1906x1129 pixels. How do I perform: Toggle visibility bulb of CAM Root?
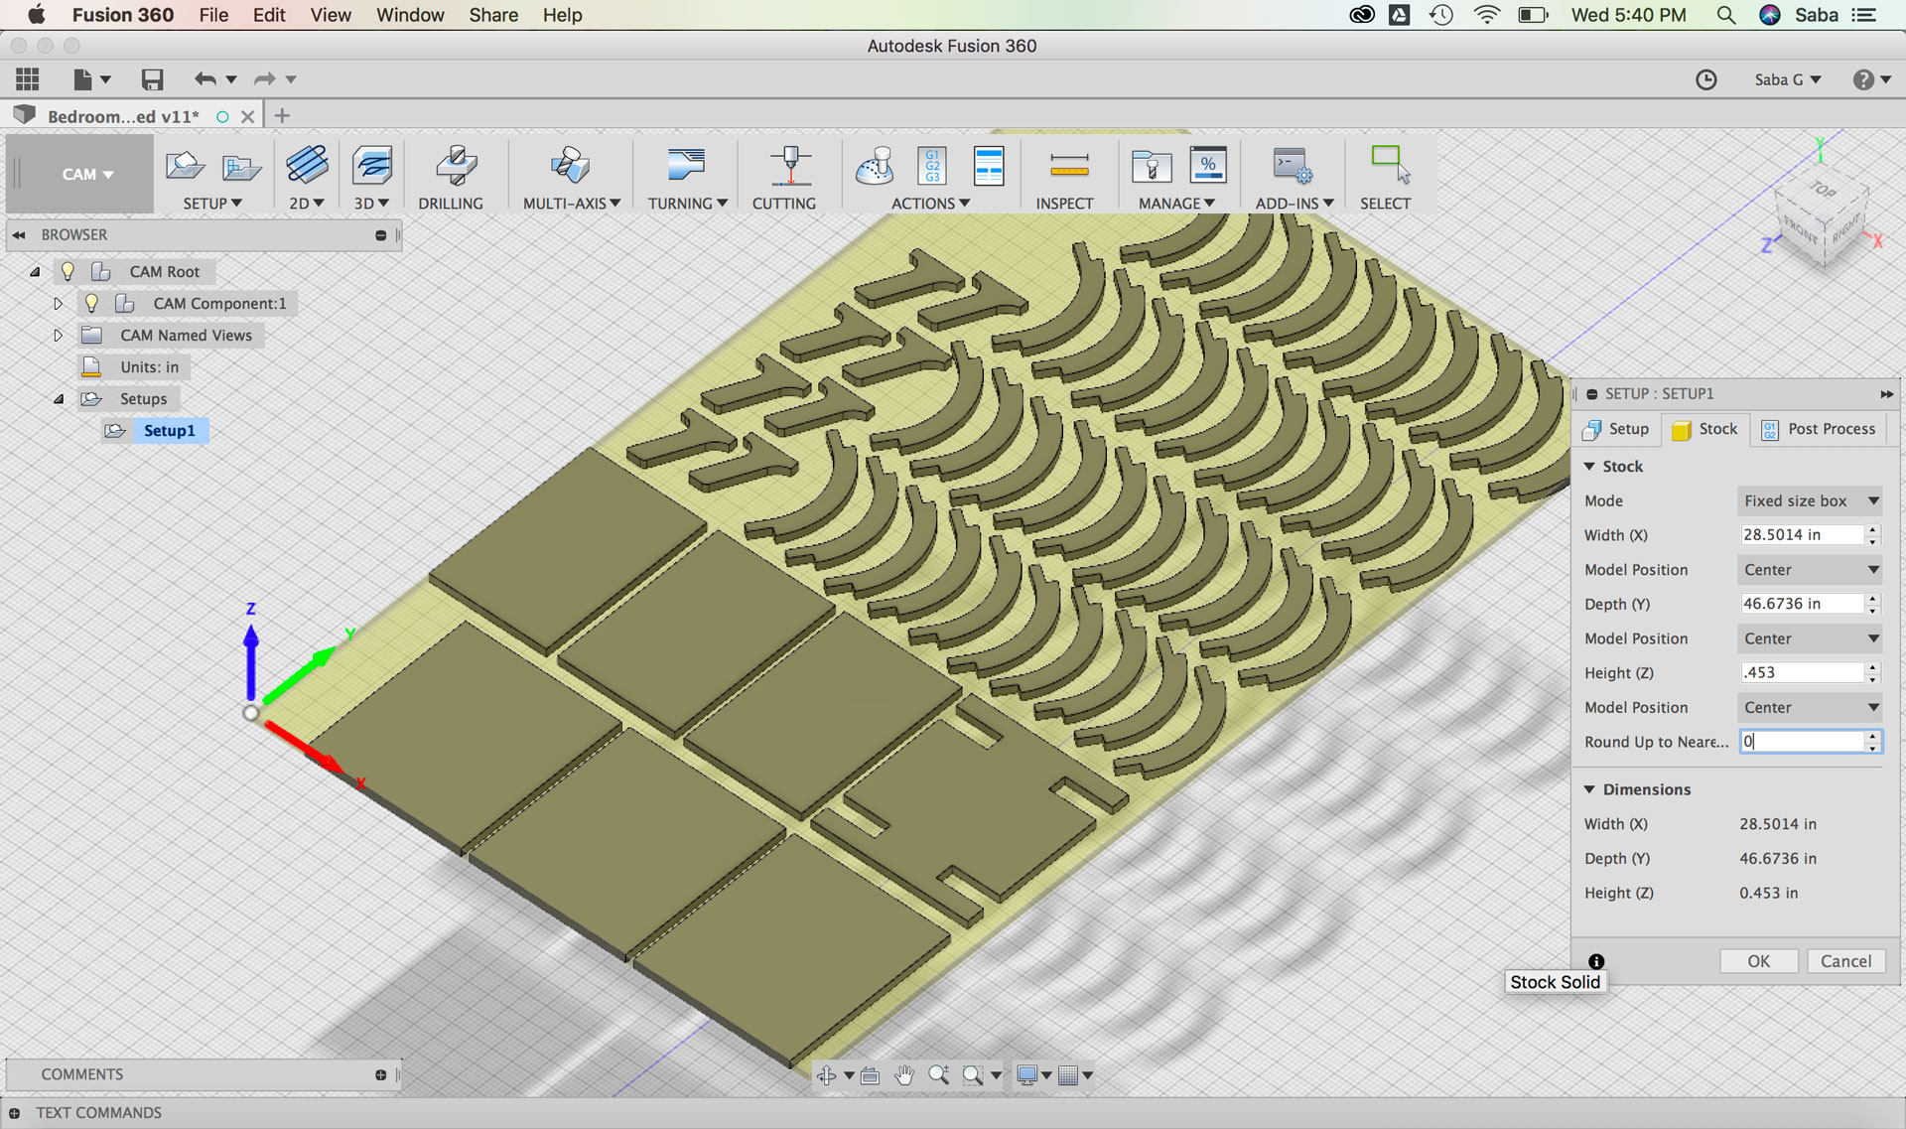[68, 271]
